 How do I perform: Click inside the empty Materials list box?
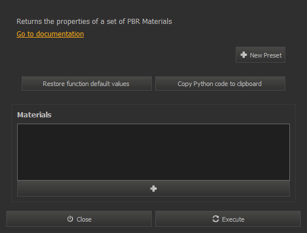point(153,152)
